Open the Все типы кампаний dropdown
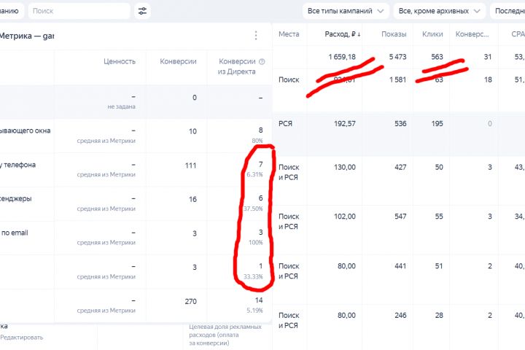The width and height of the screenshot is (525, 350). pyautogui.click(x=345, y=11)
